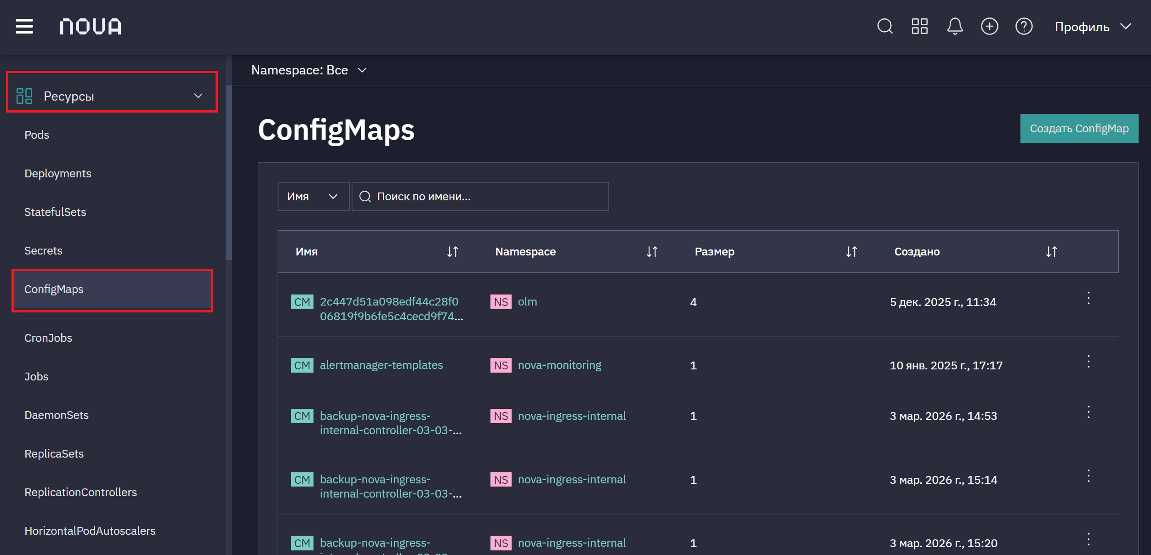The height and width of the screenshot is (555, 1151).
Task: Sort by Размер column arrows
Action: click(852, 252)
